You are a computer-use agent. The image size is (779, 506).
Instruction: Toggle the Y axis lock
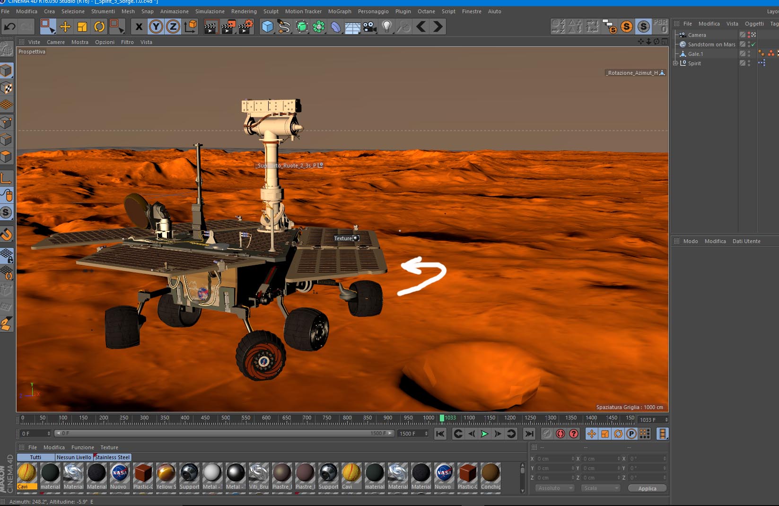point(156,26)
